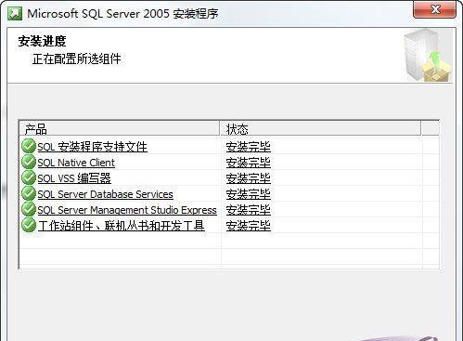Open SQL Server Management Studio Express link
Viewport: 463px width, 341px height.
127,210
